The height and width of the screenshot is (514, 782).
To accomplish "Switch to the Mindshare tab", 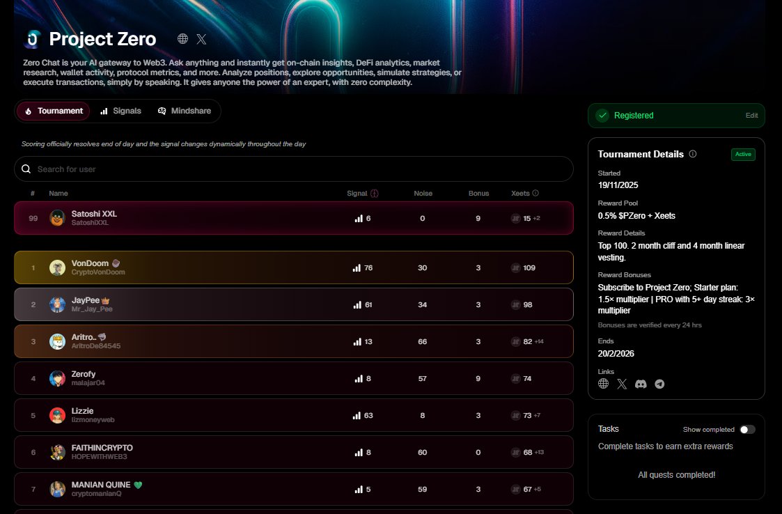I will (x=185, y=111).
